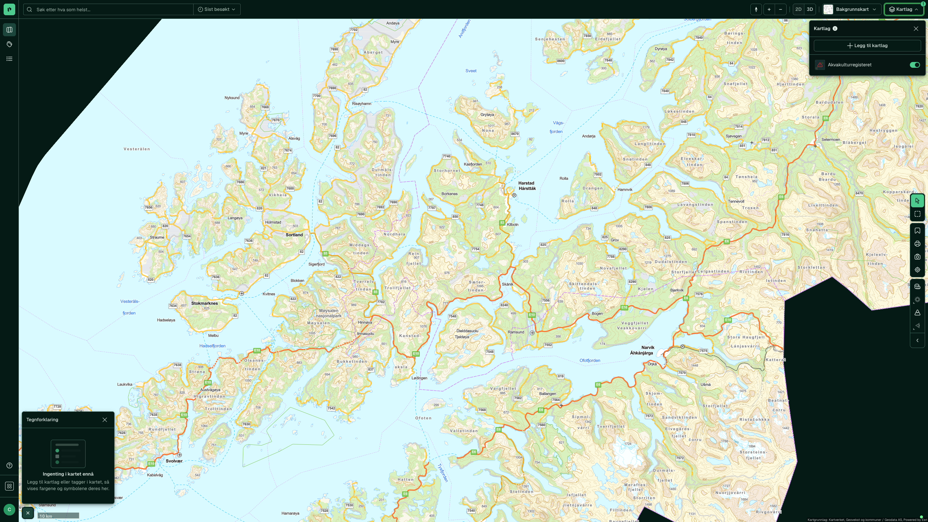The width and height of the screenshot is (928, 522).
Task: Open the measuring tape tool
Action: coord(917,287)
